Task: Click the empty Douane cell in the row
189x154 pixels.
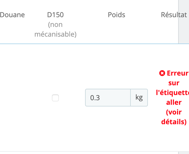Action: [x=13, y=98]
